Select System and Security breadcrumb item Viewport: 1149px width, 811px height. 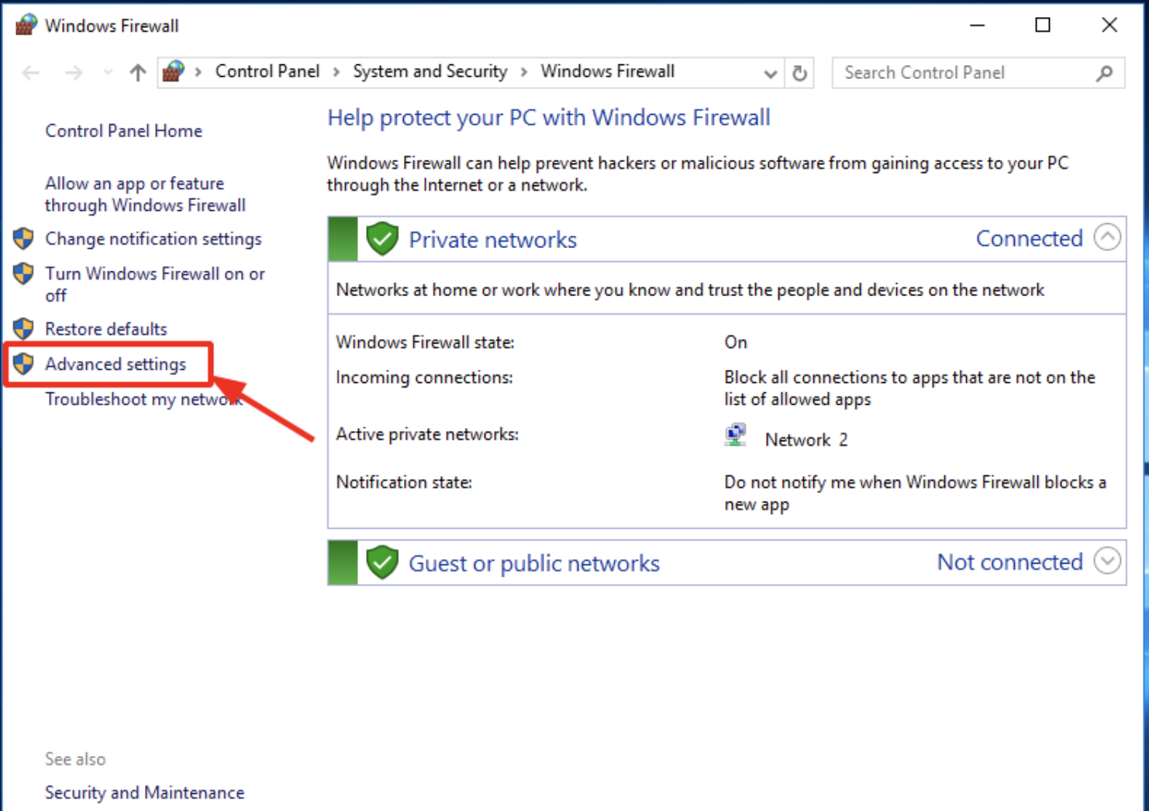(430, 71)
